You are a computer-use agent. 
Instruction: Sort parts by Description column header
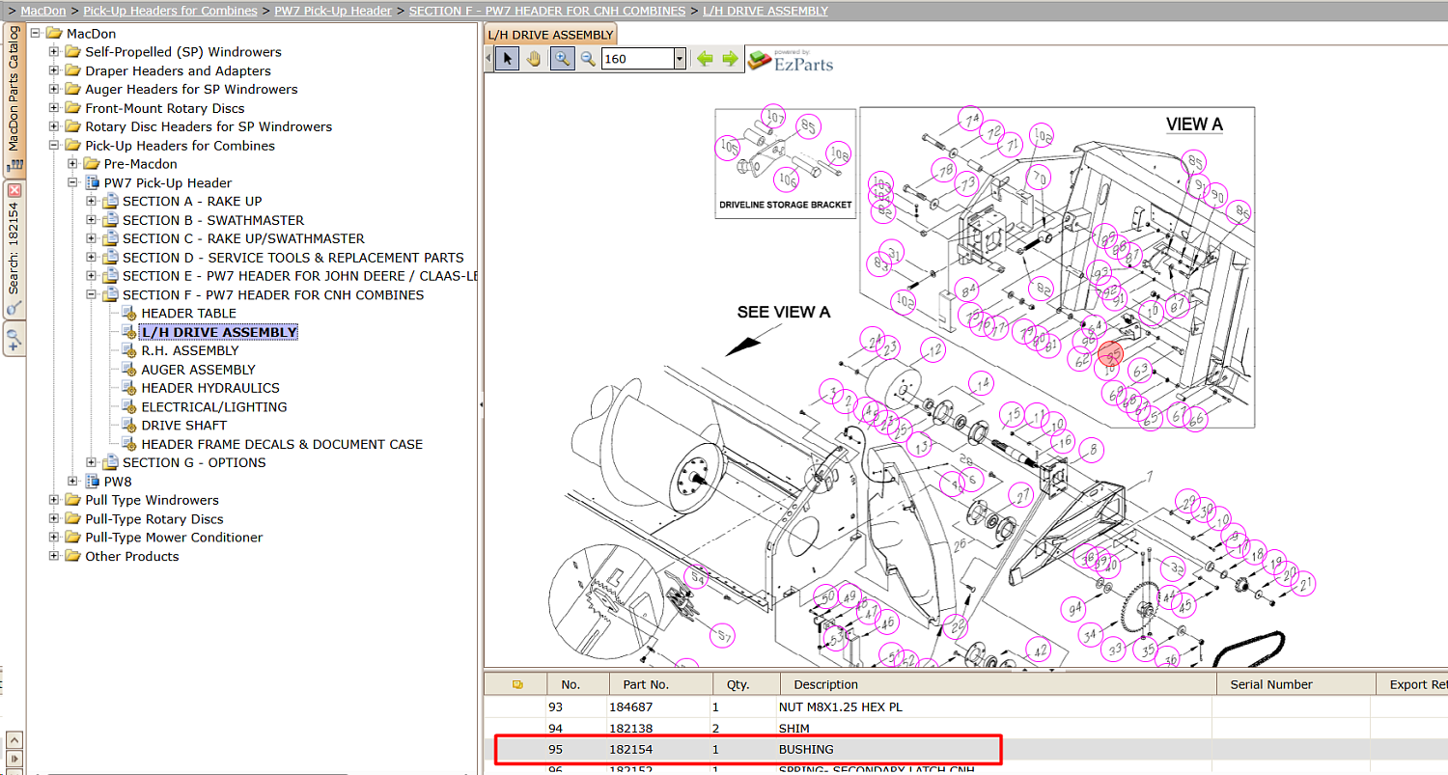[998, 684]
